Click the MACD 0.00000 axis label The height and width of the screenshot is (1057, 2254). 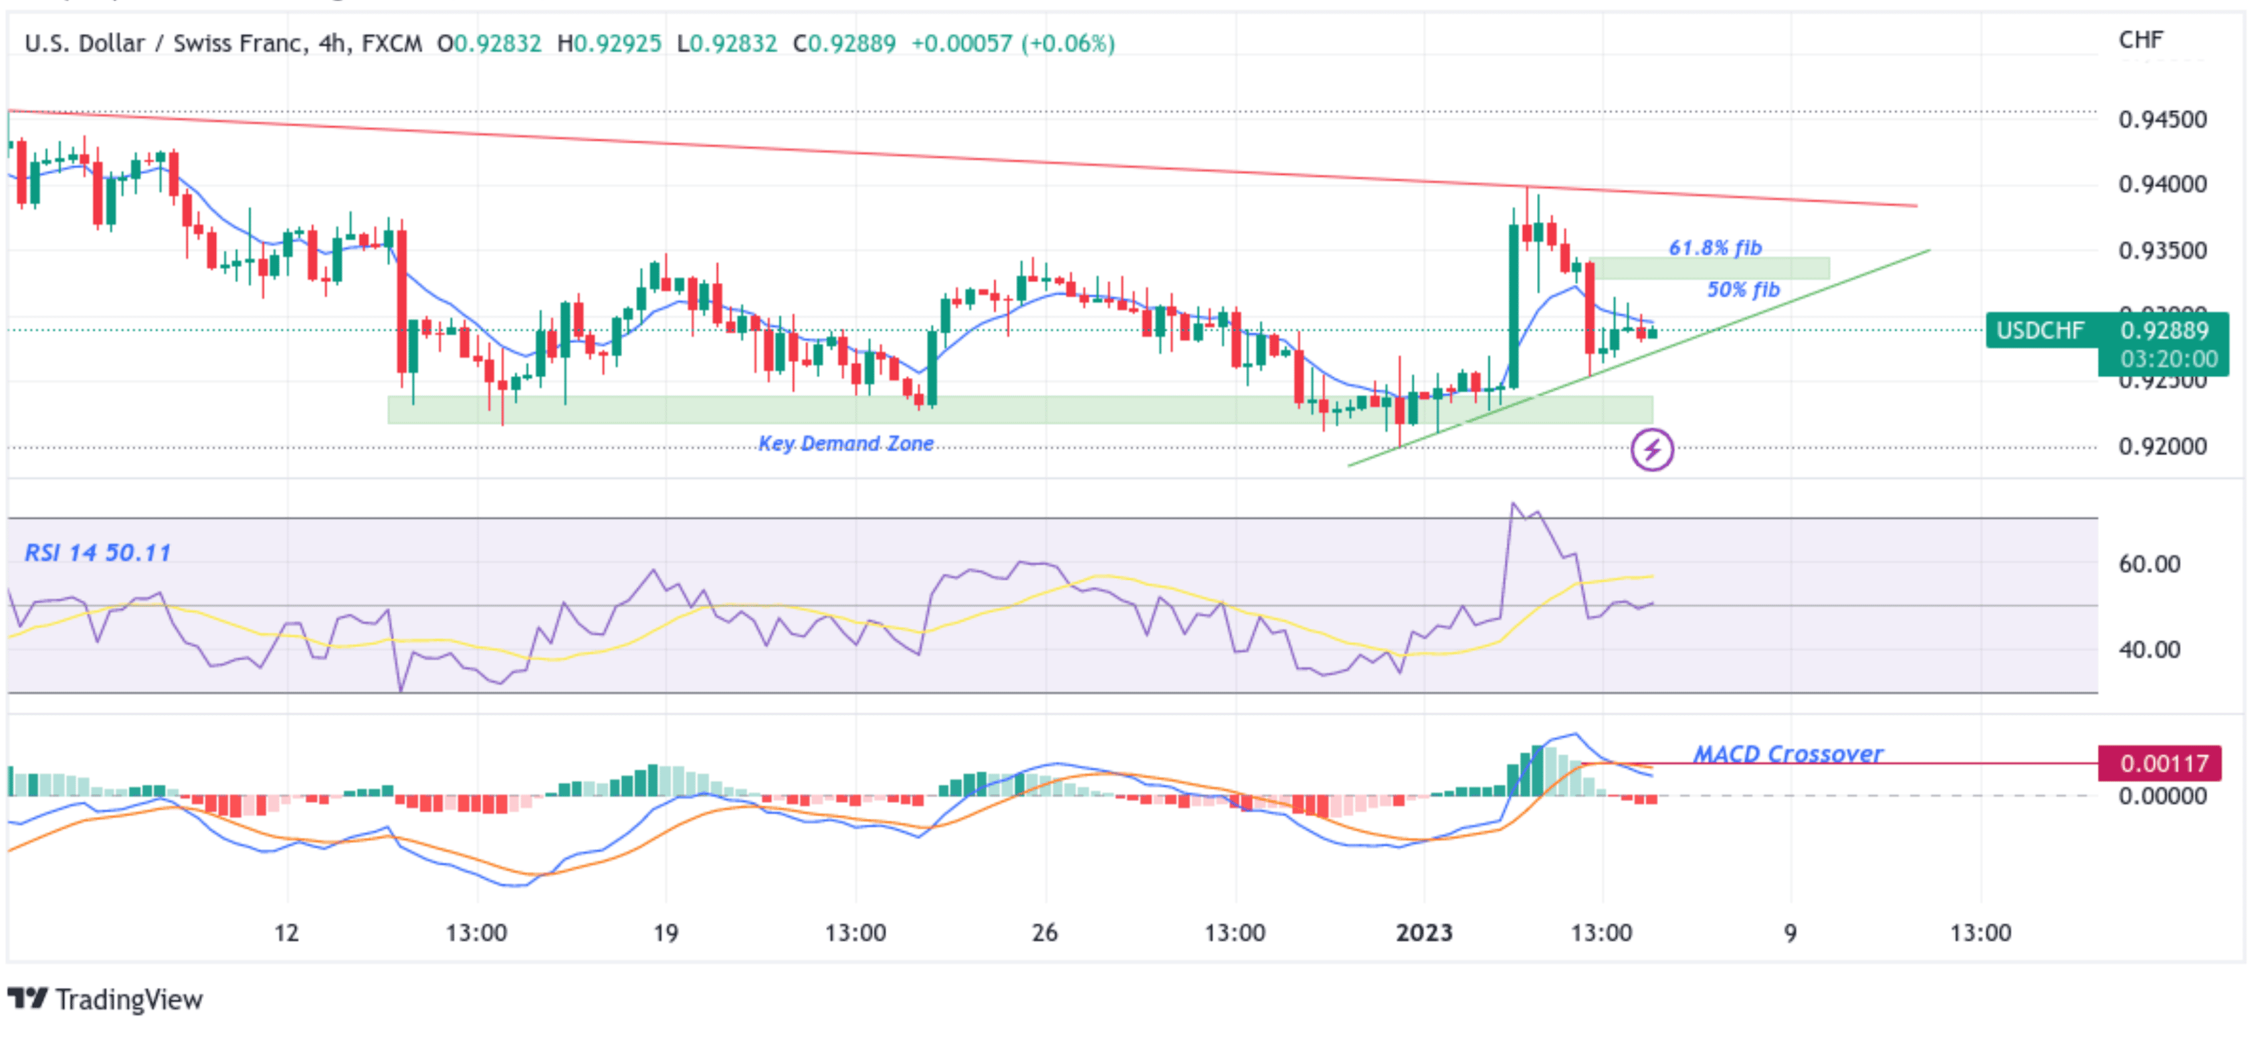tap(2162, 796)
